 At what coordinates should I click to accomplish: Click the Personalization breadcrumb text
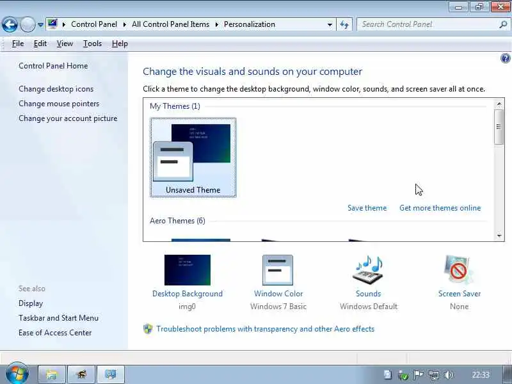[x=250, y=24]
